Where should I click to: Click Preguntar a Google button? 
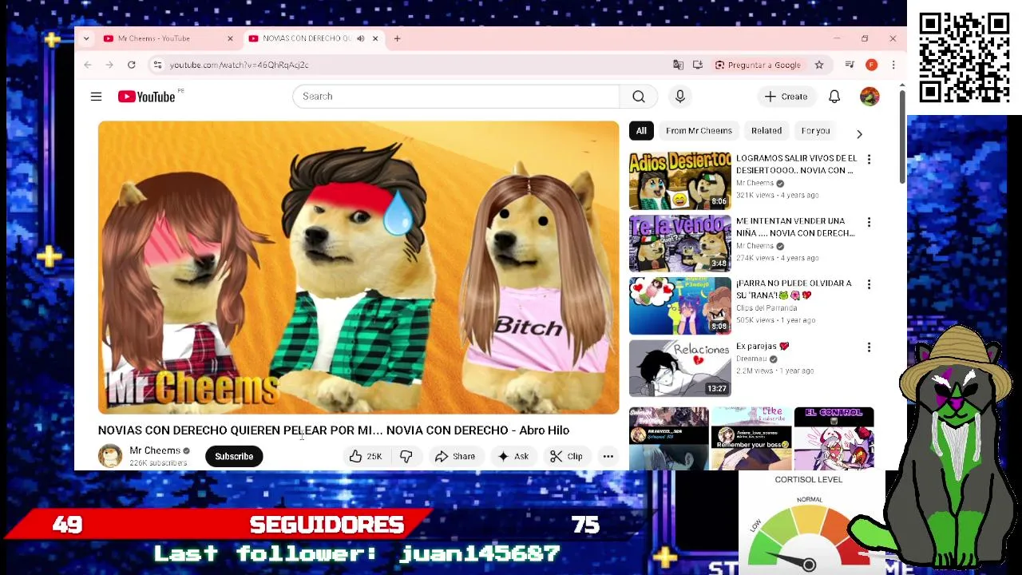(758, 65)
